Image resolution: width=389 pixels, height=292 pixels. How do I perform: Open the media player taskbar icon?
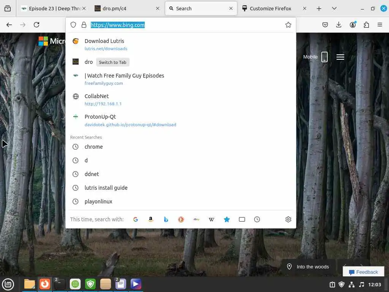tap(136, 284)
